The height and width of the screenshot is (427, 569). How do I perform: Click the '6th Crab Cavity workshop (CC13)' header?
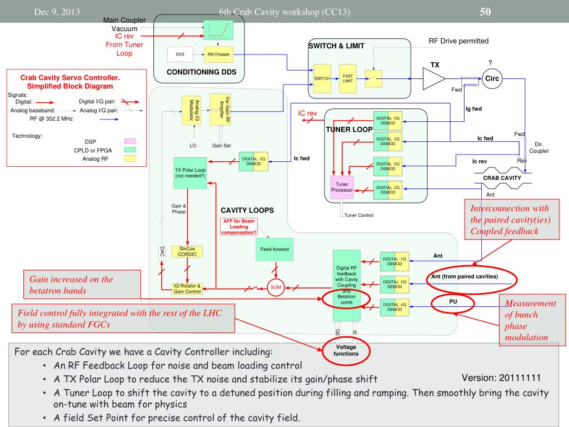pos(284,12)
